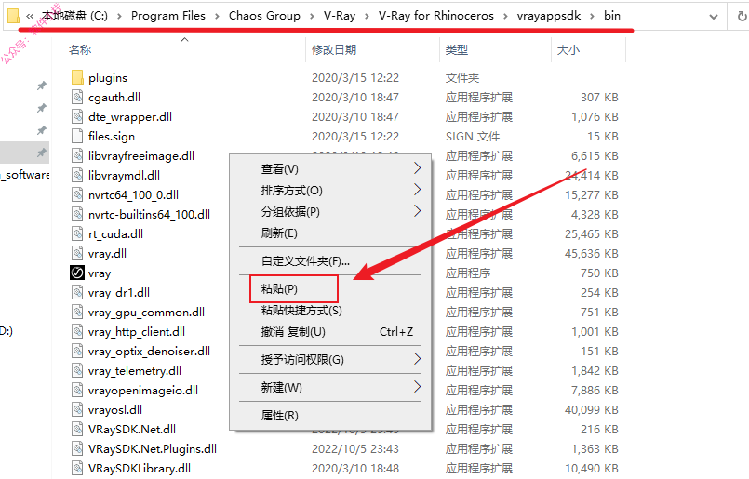Open the 新建(W) submenu
This screenshot has height=479, width=749.
click(330, 387)
